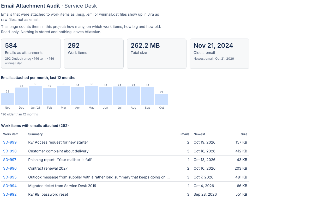This screenshot has width=313, height=198.
Task: Click the 292 Work items card
Action: coord(94,54)
